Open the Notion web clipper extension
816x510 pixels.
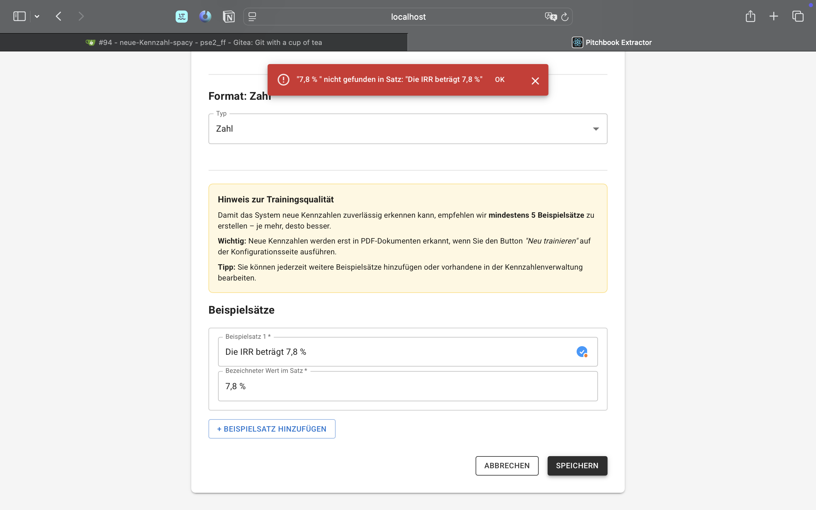229,16
